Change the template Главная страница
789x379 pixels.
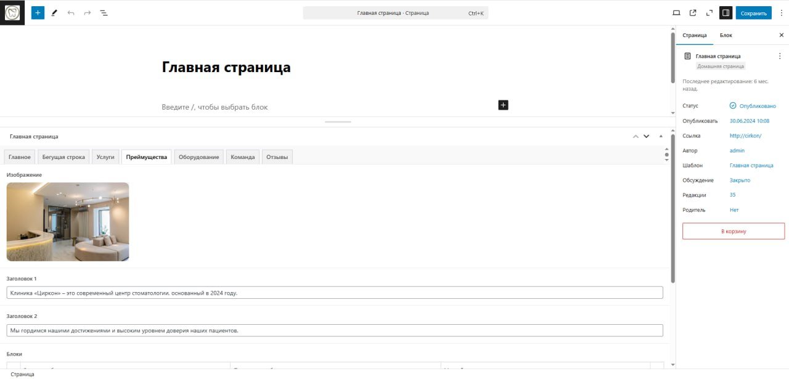(751, 165)
